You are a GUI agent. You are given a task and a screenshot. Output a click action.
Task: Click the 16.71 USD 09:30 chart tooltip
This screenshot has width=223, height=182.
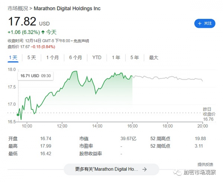coord(36,76)
